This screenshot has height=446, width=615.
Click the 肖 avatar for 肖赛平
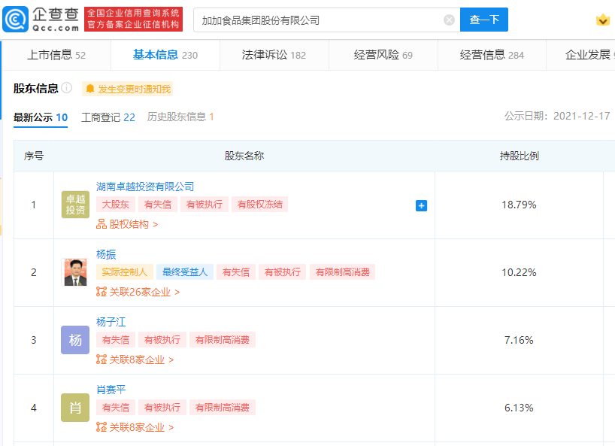pos(75,408)
